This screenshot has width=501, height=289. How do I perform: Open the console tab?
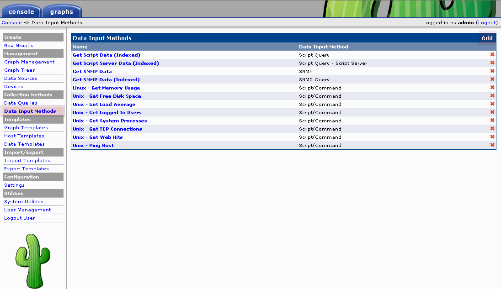[x=21, y=12]
